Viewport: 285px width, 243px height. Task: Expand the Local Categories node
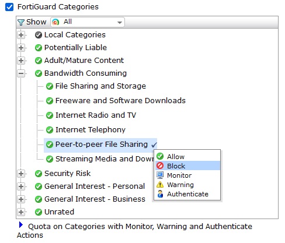(x=21, y=35)
